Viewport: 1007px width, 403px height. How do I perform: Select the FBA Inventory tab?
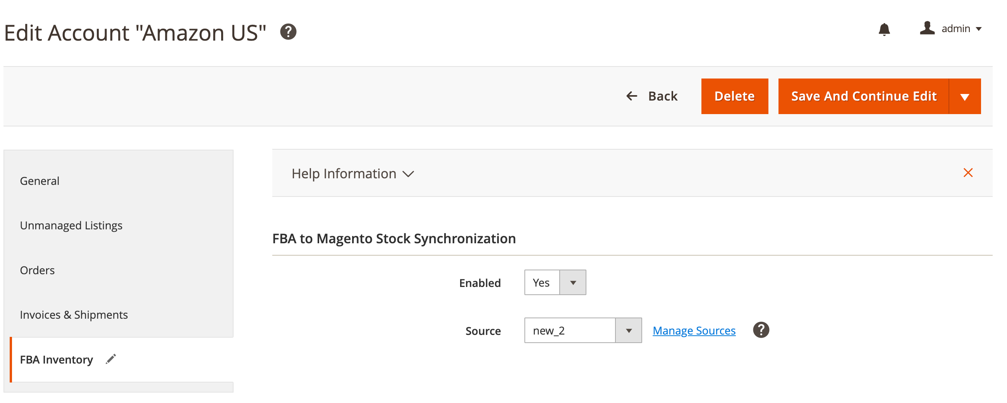point(57,360)
